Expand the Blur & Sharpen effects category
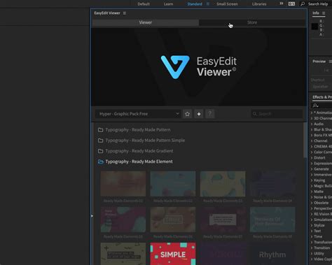 (312, 129)
